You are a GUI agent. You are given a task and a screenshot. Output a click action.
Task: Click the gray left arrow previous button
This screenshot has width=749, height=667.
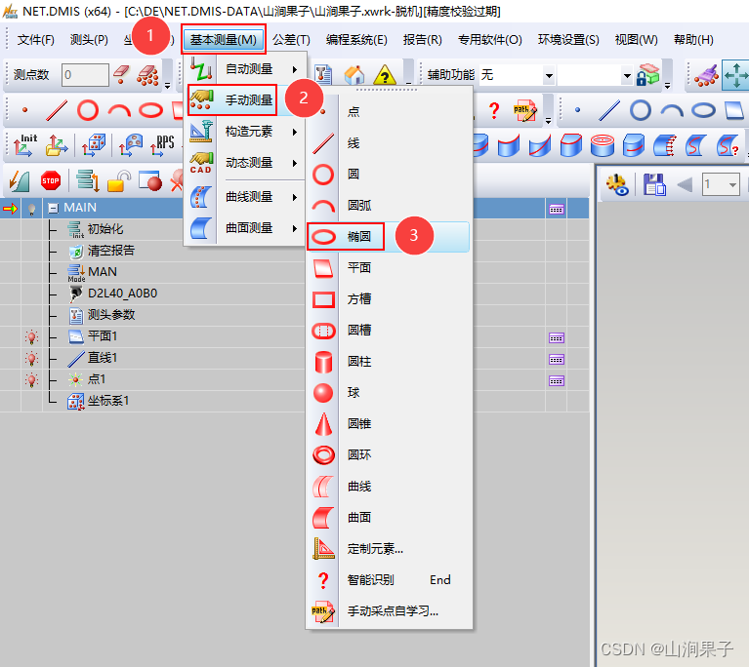(685, 184)
